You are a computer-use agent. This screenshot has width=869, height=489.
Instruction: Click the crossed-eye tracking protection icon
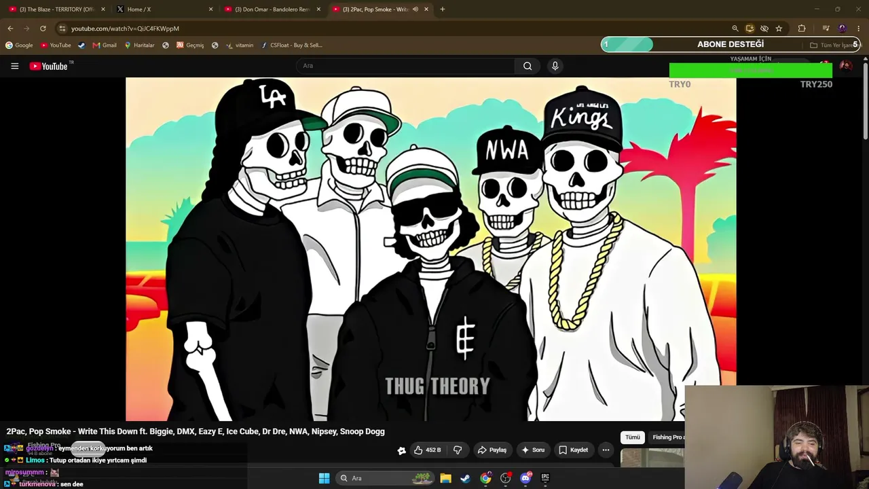764,29
